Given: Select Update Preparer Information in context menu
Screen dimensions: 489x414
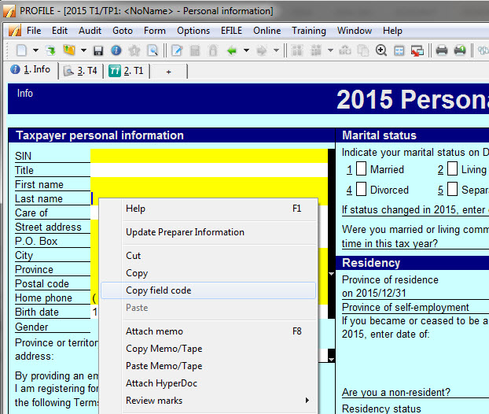Looking at the screenshot, I should pyautogui.click(x=208, y=232).
